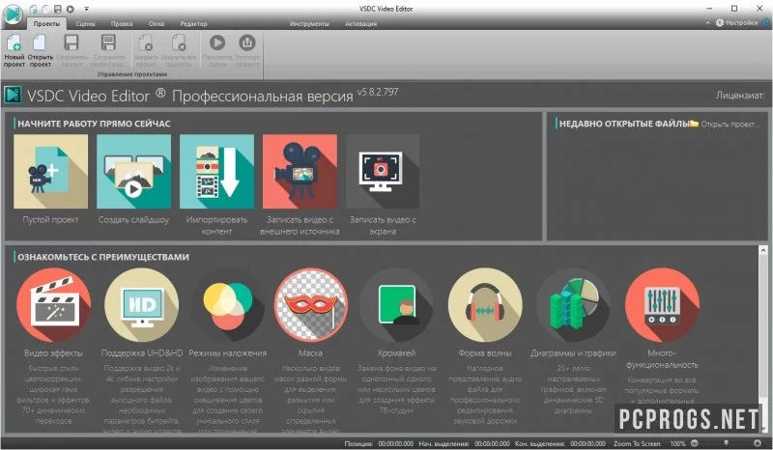The height and width of the screenshot is (450, 773).
Task: Click the Хромакей heading text
Action: click(396, 352)
